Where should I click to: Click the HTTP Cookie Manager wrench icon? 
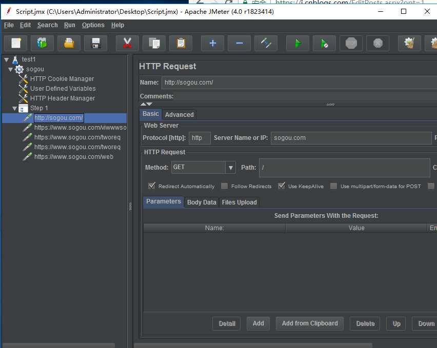tap(24, 79)
